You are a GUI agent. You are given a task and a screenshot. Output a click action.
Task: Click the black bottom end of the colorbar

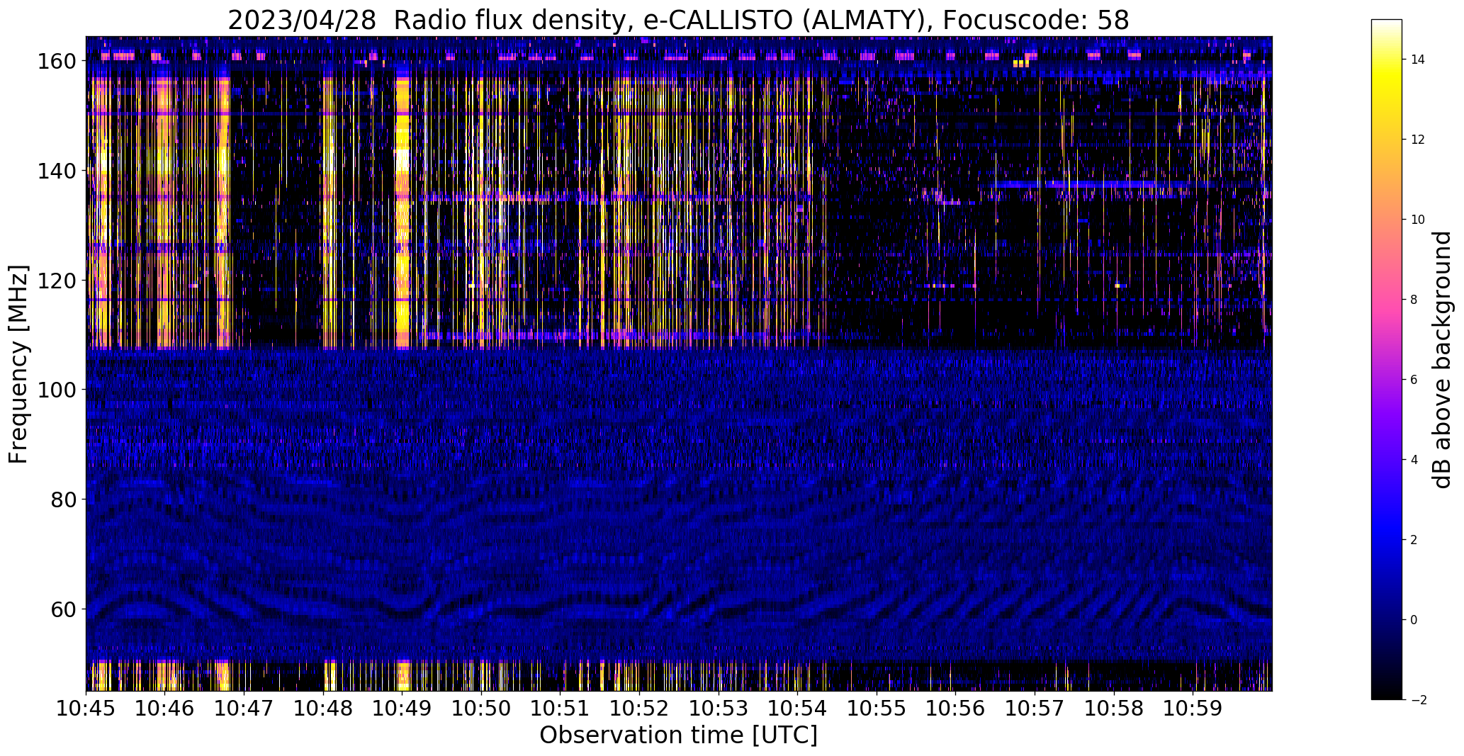tap(1387, 694)
